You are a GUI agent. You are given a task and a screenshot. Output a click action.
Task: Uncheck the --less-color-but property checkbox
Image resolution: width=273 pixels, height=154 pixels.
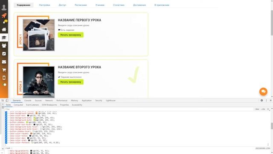6,115
